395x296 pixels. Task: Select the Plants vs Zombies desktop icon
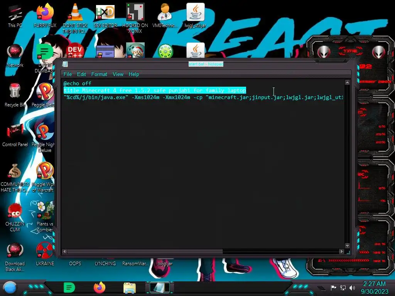tap(45, 217)
